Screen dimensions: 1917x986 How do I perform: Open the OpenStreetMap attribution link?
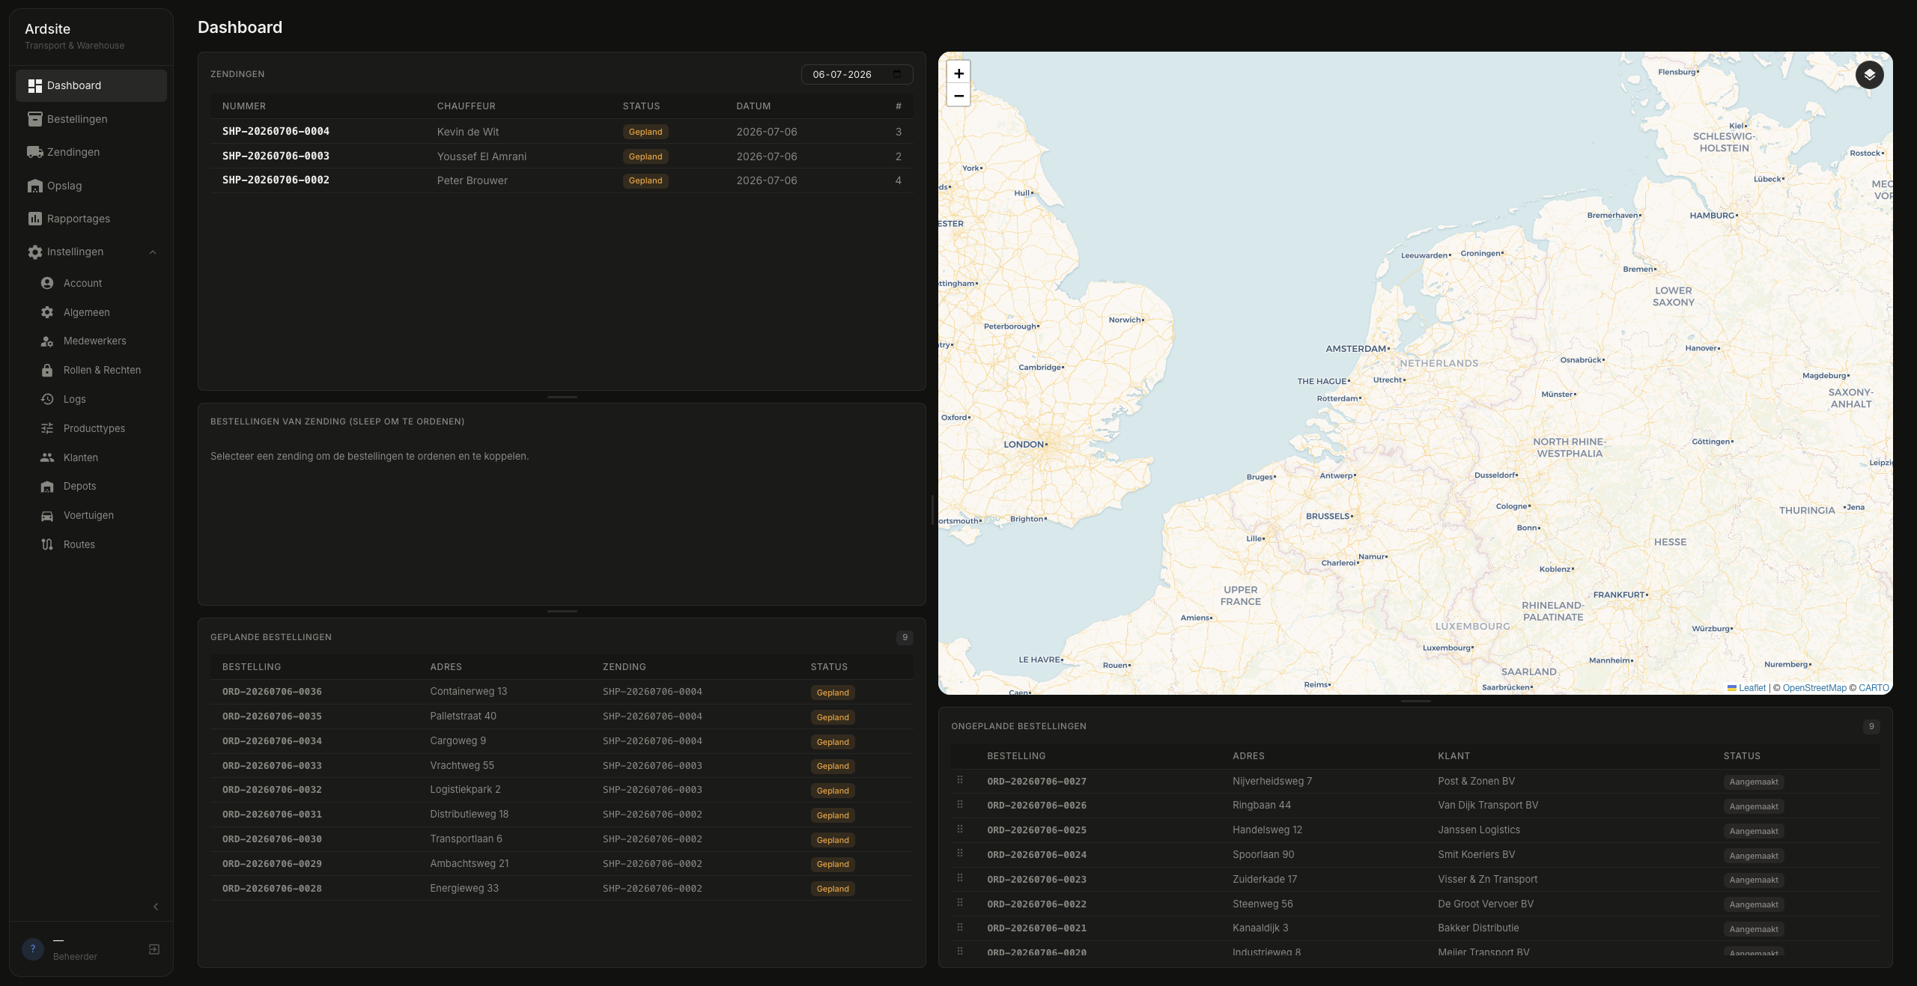coord(1814,688)
